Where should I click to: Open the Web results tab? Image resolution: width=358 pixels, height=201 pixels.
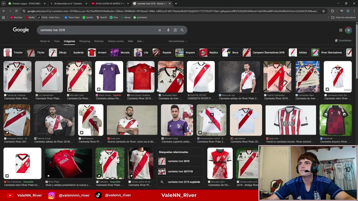click(x=130, y=41)
